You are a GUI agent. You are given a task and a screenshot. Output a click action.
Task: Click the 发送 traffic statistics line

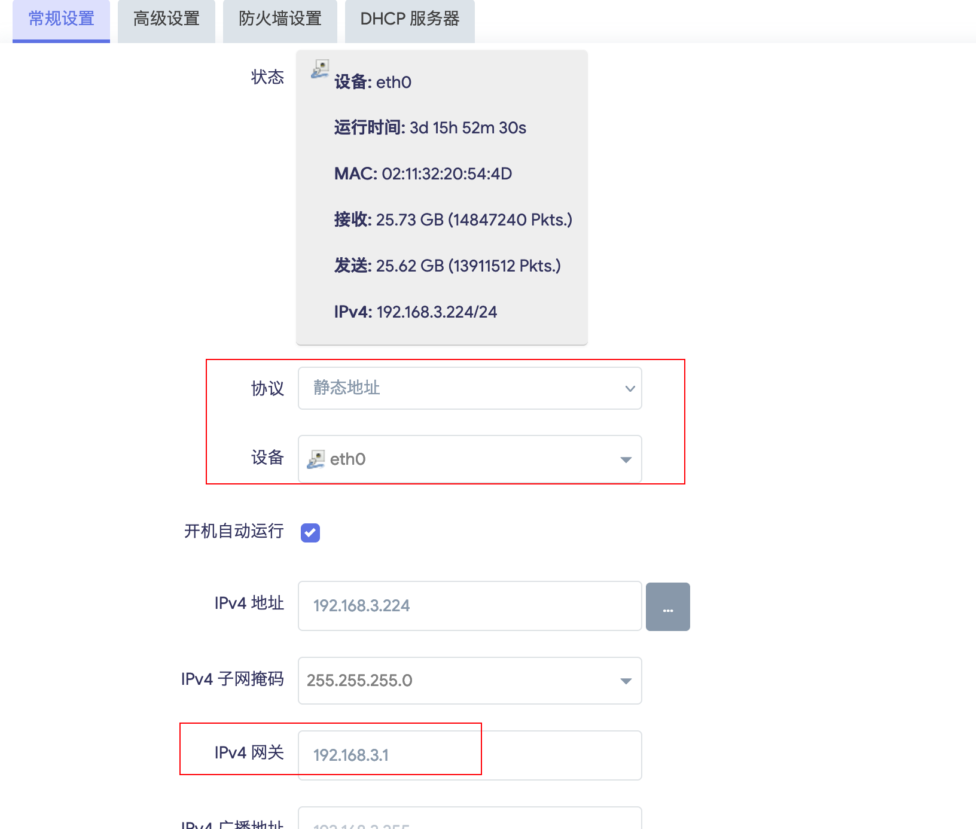(447, 266)
